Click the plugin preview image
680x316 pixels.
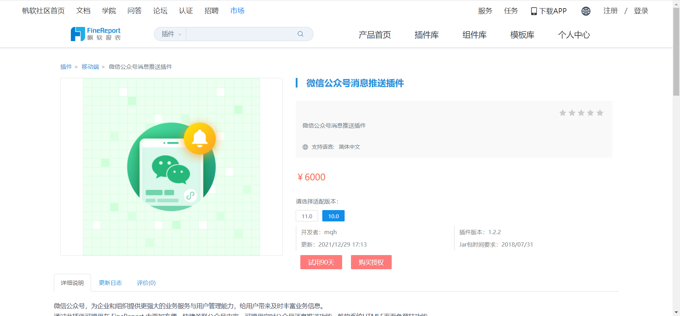[171, 167]
